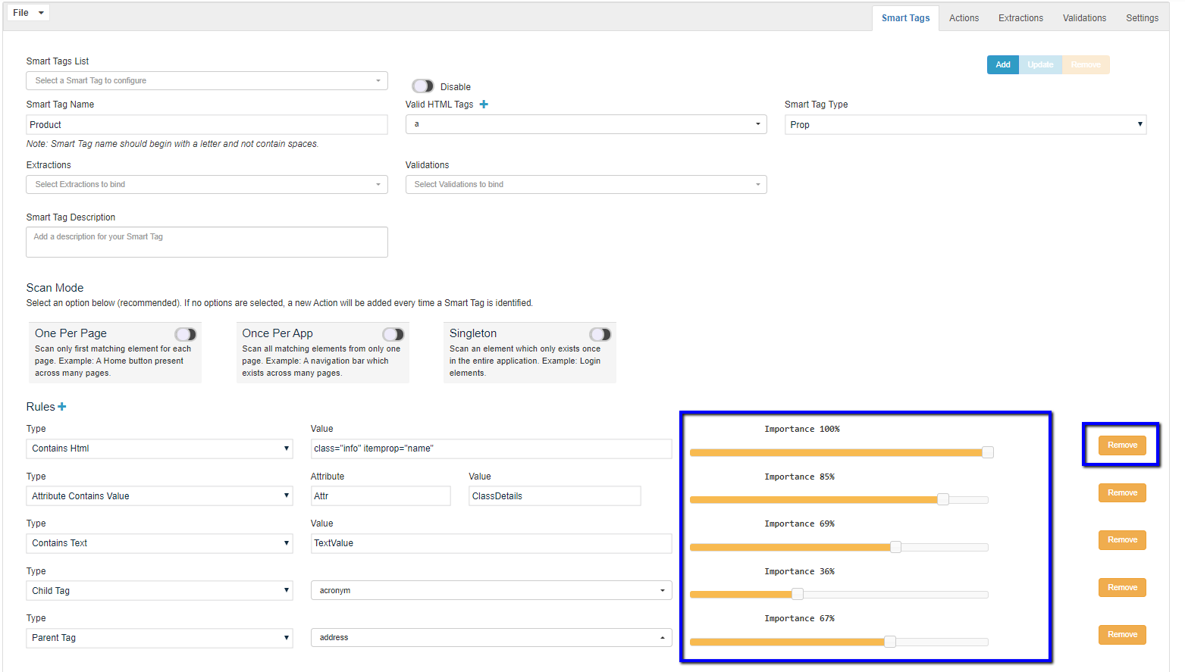
Task: Click the Importance 36% slider handle
Action: coord(797,594)
